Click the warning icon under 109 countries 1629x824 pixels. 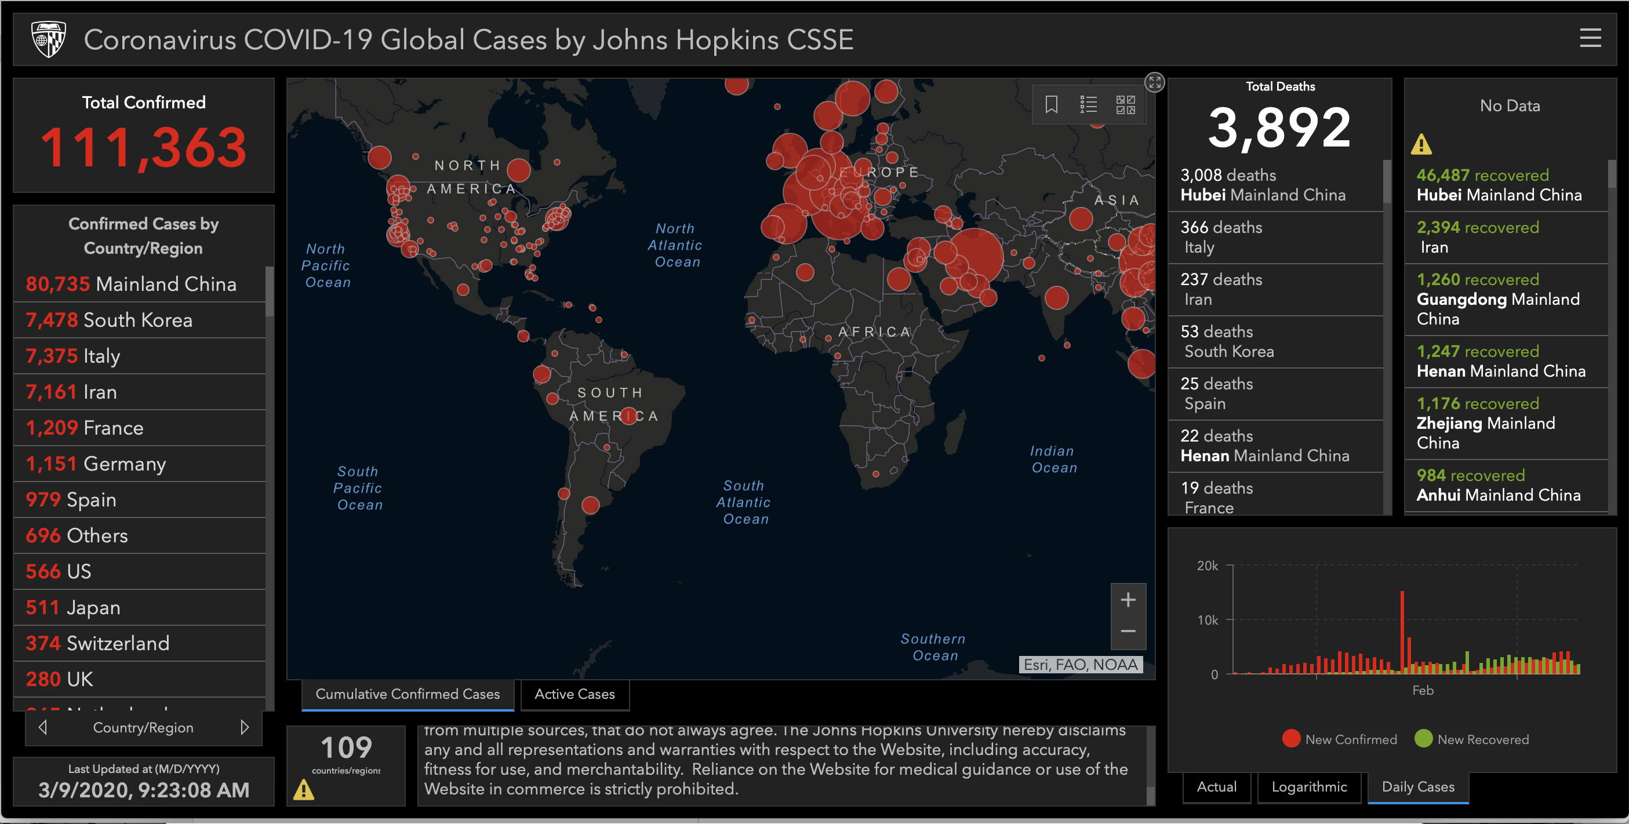tap(304, 790)
